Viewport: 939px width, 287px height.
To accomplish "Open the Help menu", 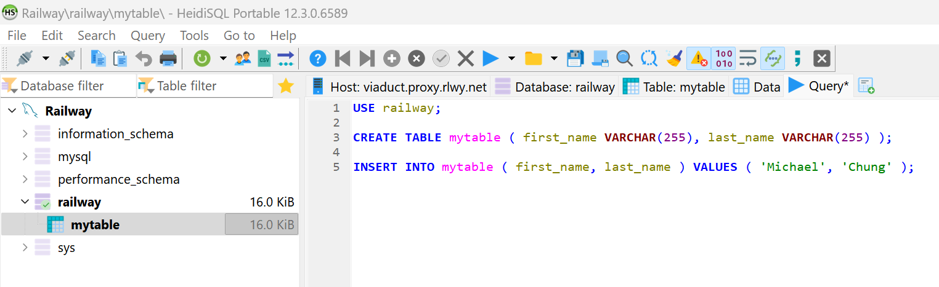I will coord(283,36).
